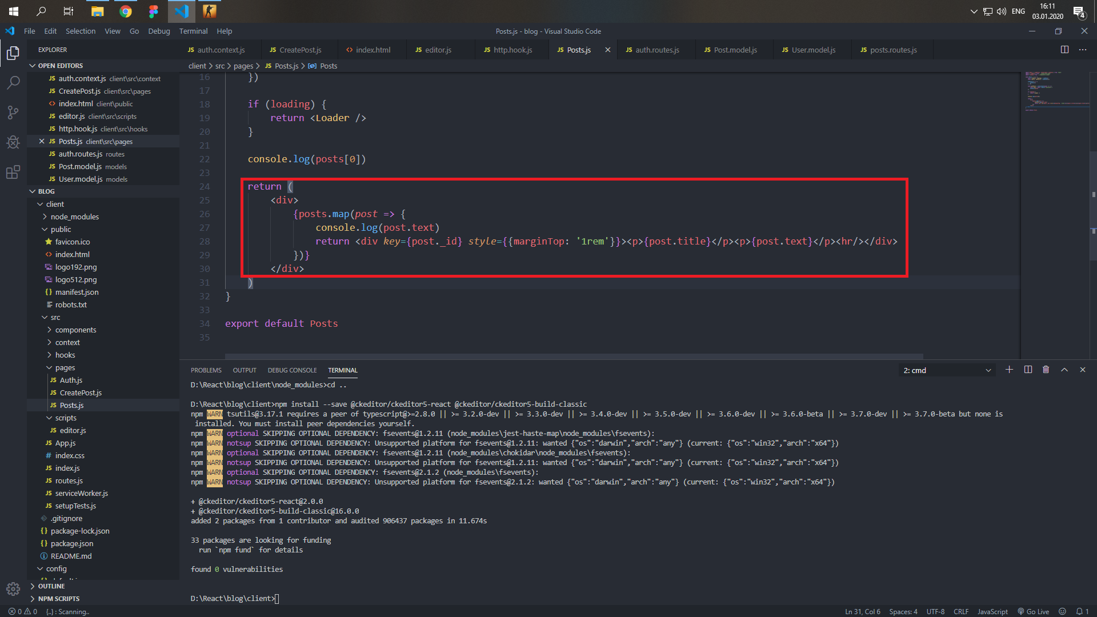Change language mode JavaScript in status bar
The height and width of the screenshot is (617, 1097).
pyautogui.click(x=992, y=611)
